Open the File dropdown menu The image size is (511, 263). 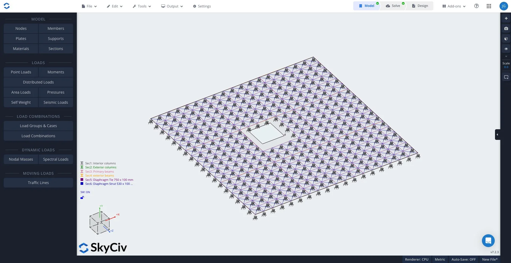click(89, 6)
